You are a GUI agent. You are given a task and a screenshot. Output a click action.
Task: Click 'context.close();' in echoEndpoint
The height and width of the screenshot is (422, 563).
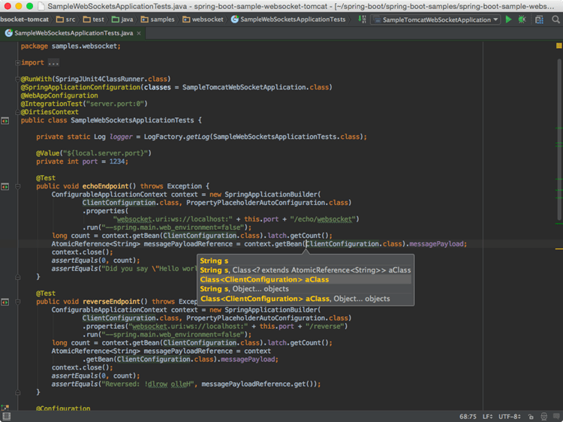tap(83, 252)
